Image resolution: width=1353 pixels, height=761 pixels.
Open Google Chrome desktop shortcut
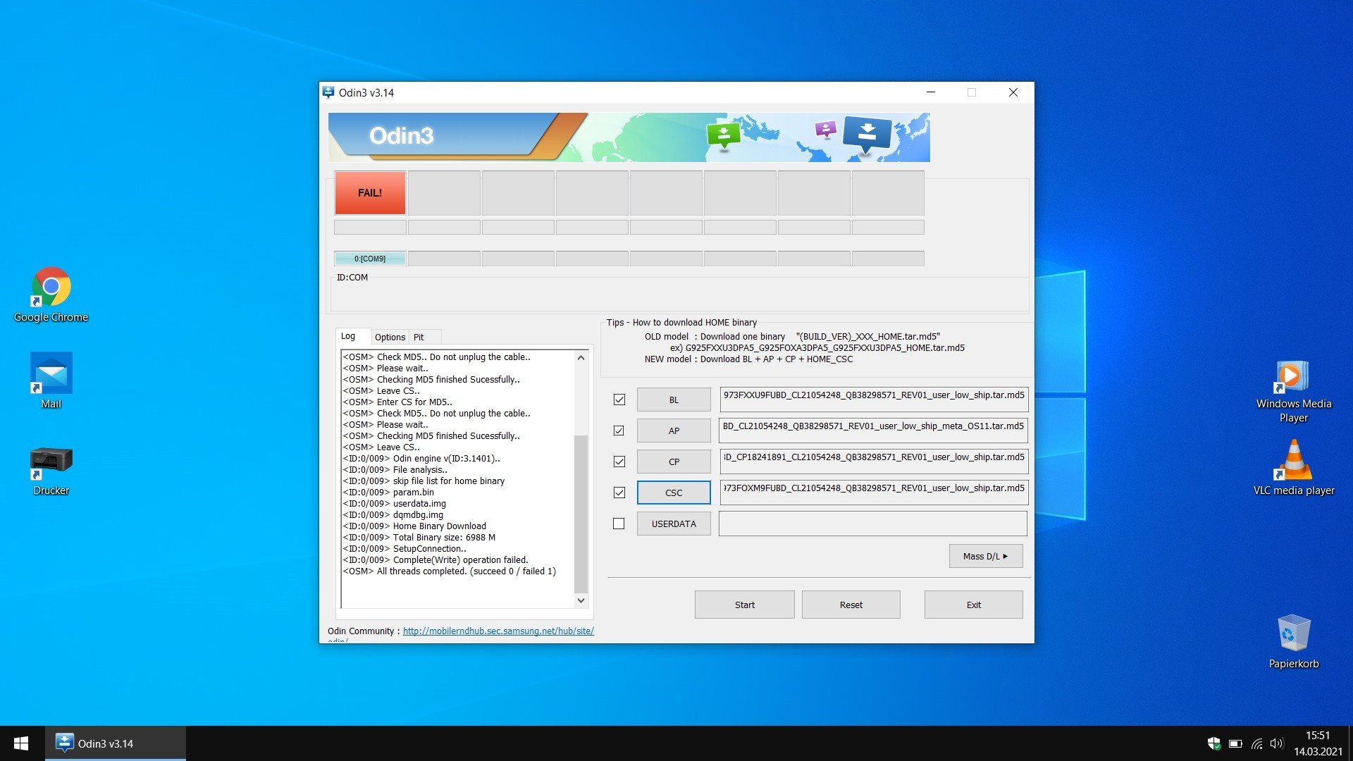pos(51,295)
